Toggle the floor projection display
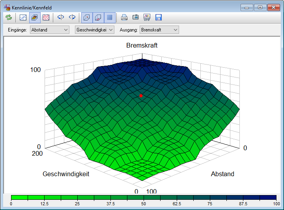 coord(98,18)
